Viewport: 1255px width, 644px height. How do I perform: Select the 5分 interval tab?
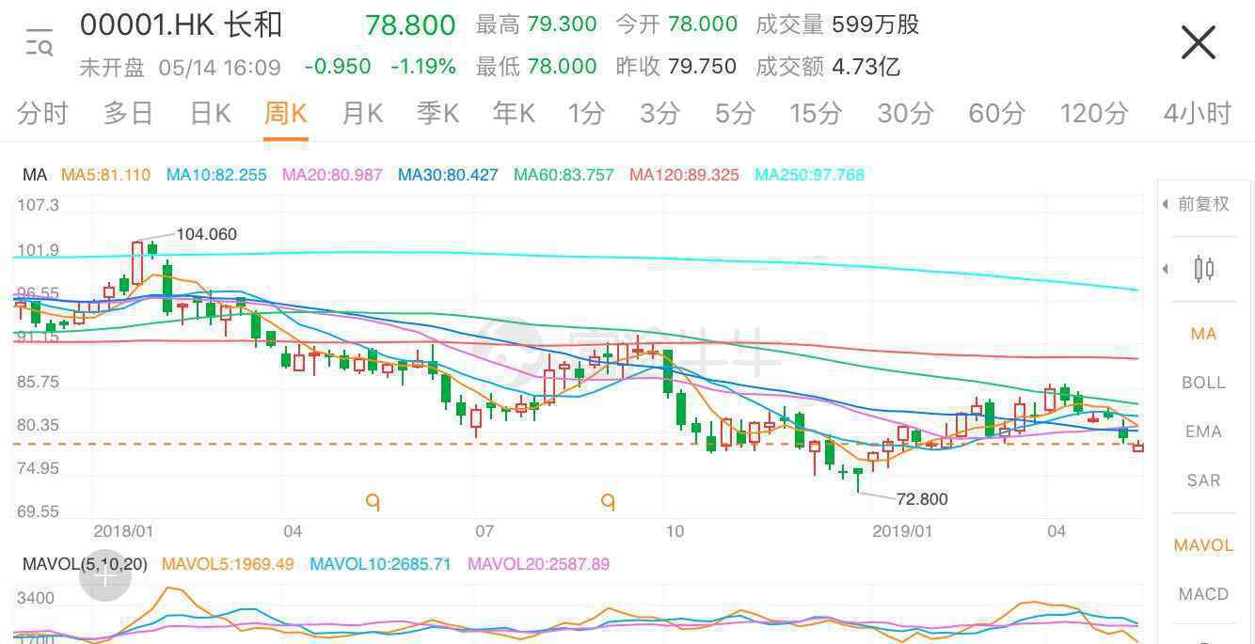[x=735, y=114]
